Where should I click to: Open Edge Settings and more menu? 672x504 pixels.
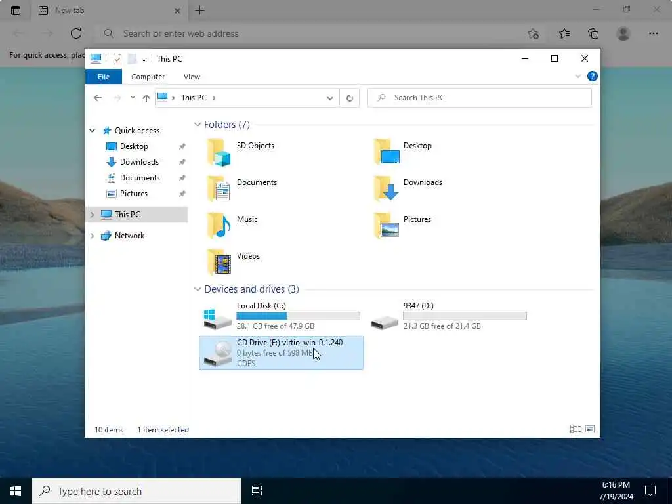653,33
